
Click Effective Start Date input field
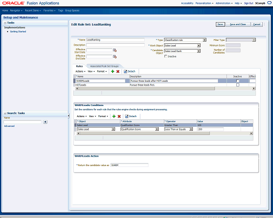[x=99, y=50]
